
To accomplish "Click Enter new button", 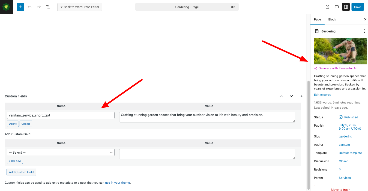I will 15,161.
